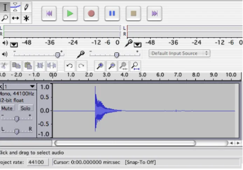Click the scroll right arrow
This screenshot has height=170, width=243.
coord(238,143)
